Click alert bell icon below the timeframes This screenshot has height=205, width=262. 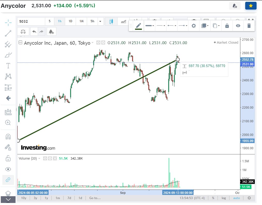coord(51,31)
